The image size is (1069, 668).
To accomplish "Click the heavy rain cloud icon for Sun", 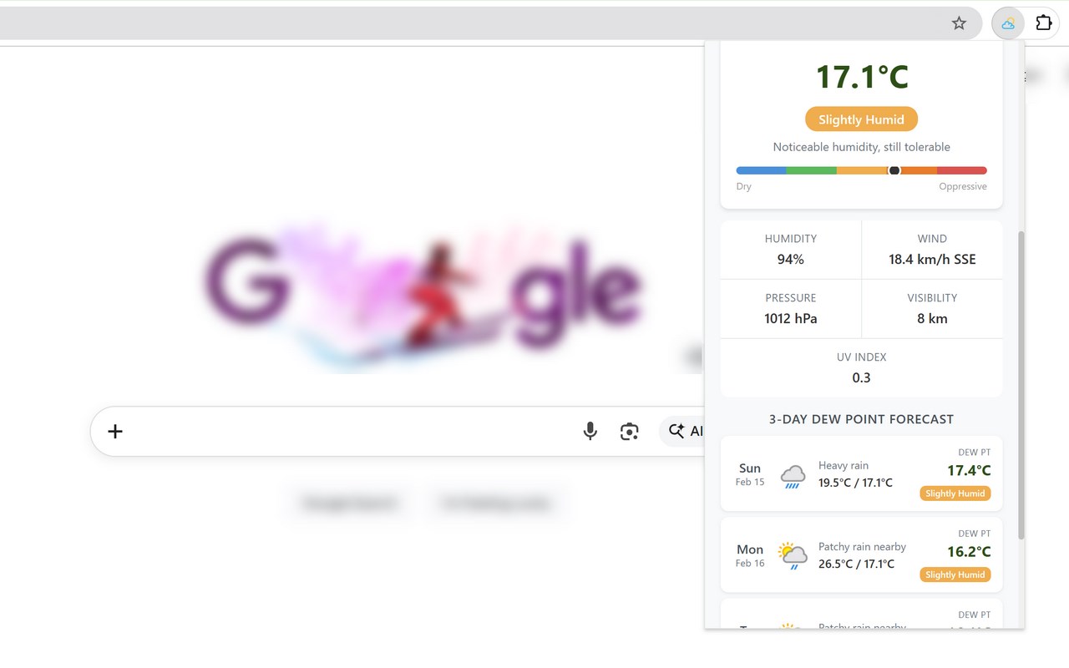I will pos(793,476).
